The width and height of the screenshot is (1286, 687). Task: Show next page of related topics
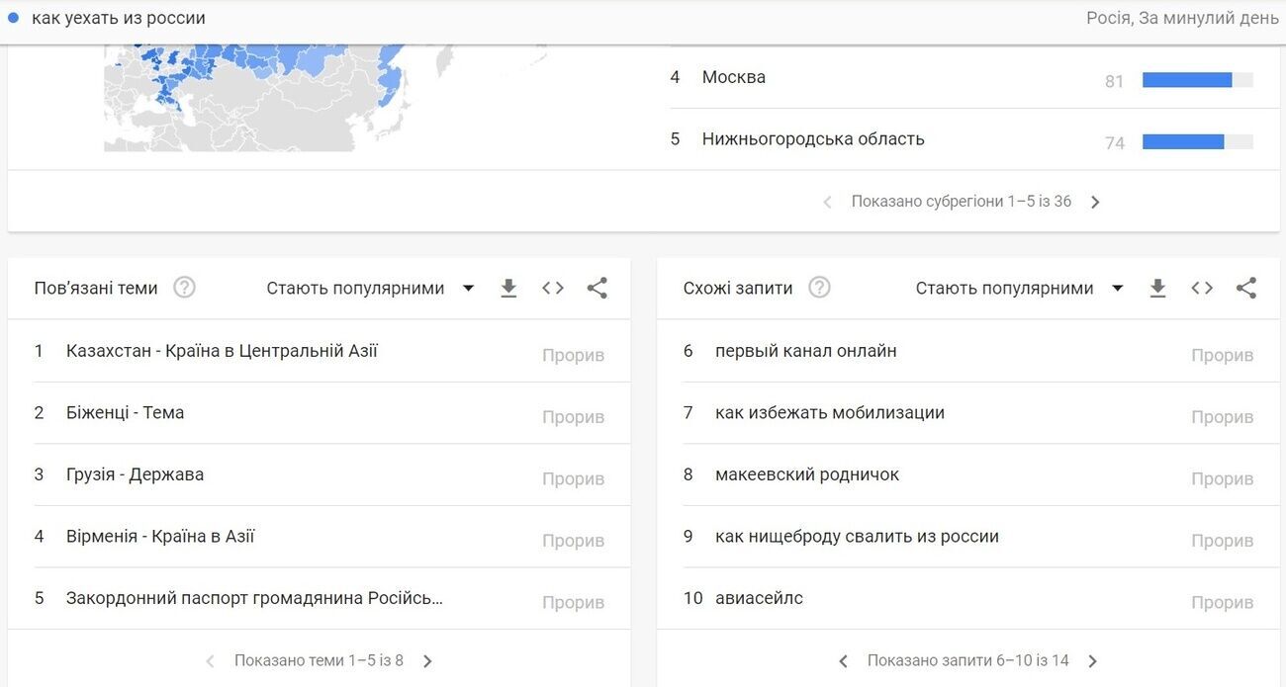click(x=427, y=661)
